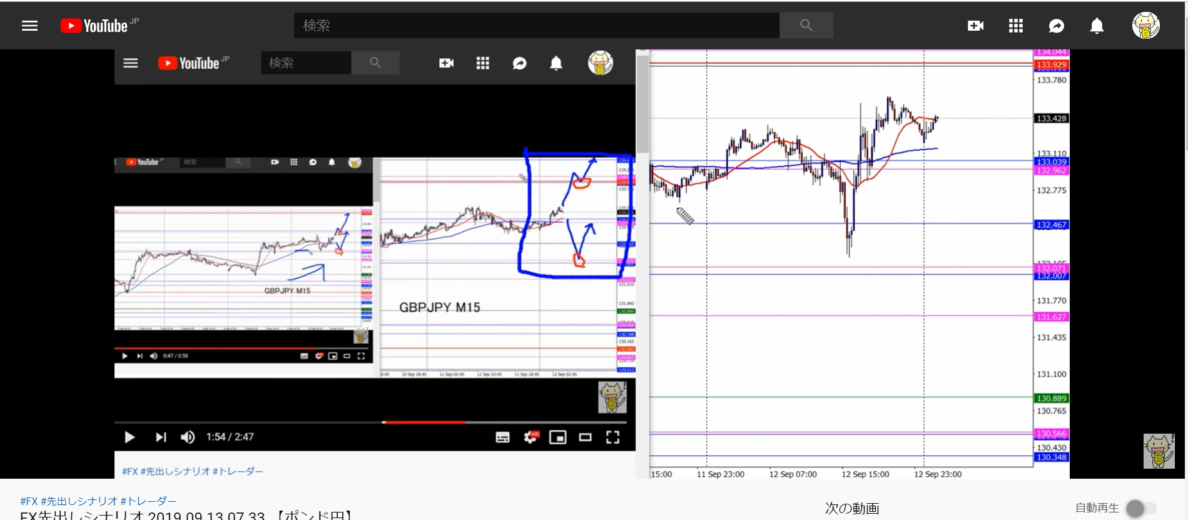Mute the speaker icon beside the 1:54 timer
1188x520 pixels.
(188, 437)
